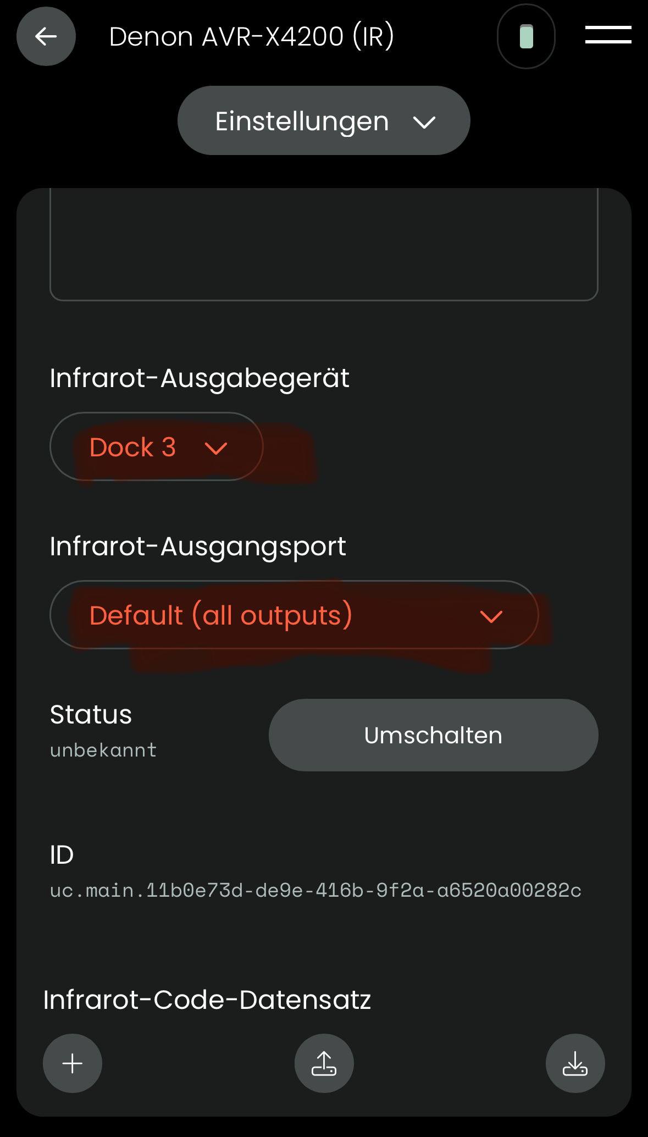Click the Infrarot-Code-Datensatz heading
The image size is (648, 1137).
[207, 1000]
